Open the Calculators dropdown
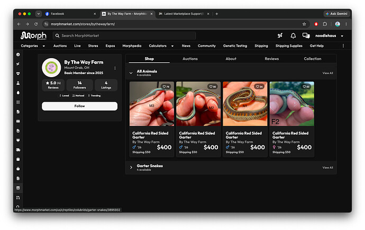 [x=161, y=46]
